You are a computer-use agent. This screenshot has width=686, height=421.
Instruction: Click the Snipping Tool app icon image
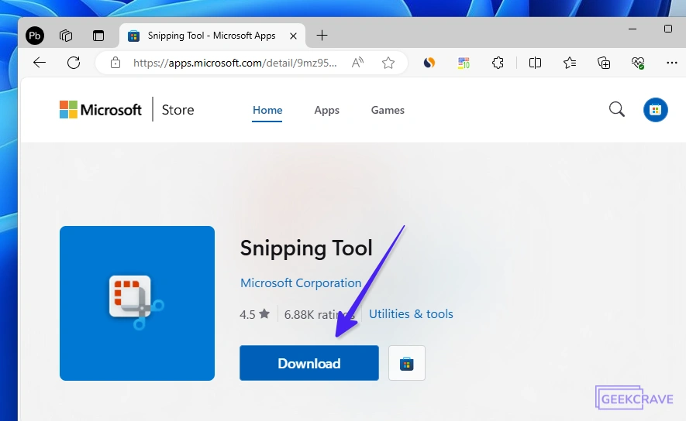click(x=137, y=303)
